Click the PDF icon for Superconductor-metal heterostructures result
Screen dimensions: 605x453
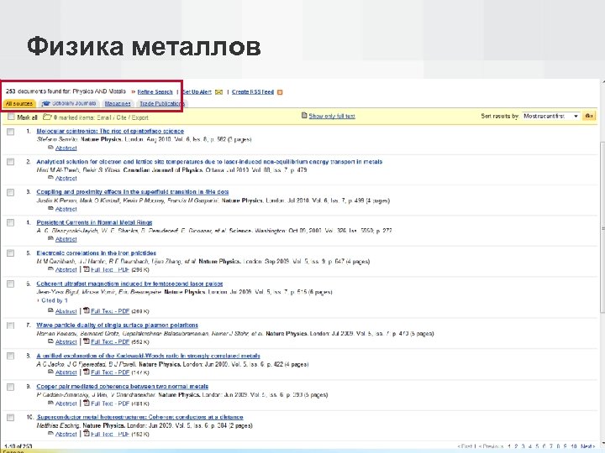tap(87, 434)
